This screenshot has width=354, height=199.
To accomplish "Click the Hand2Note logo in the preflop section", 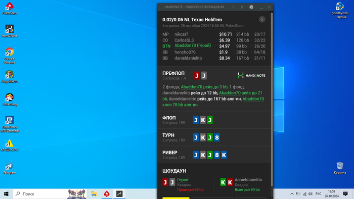I will tap(251, 75).
